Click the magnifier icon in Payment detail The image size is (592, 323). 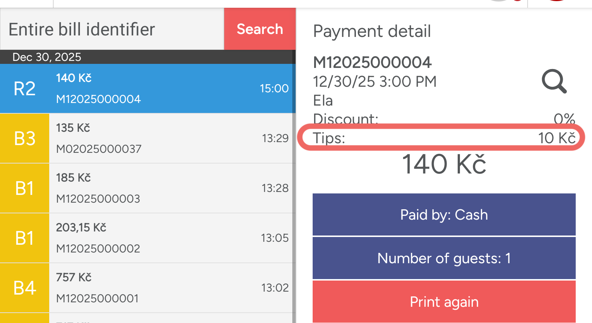[554, 81]
